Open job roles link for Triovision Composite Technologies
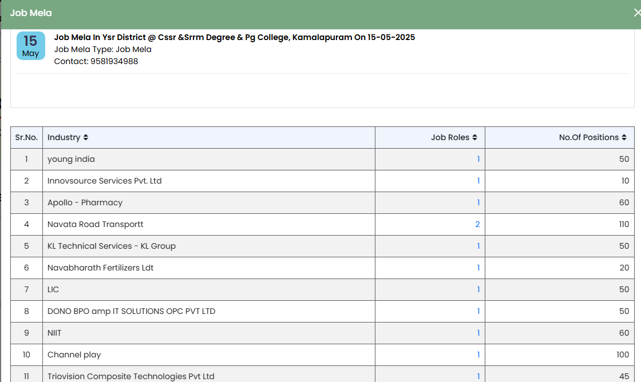This screenshot has width=641, height=382. pos(478,376)
